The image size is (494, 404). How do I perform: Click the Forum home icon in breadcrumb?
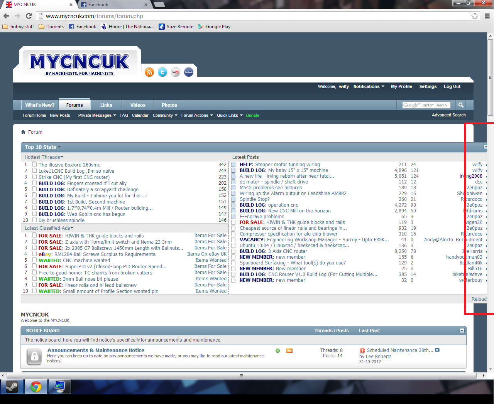coord(23,132)
